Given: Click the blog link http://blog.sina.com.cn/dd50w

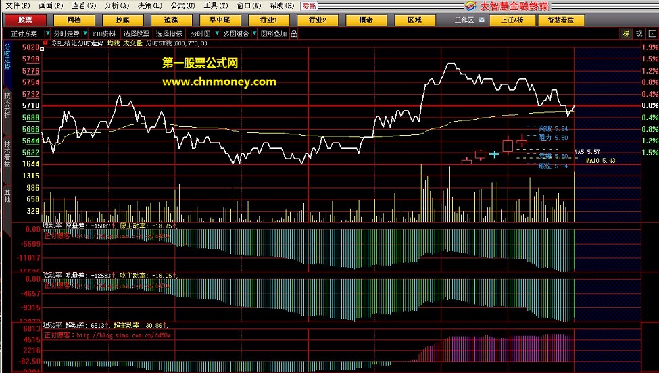Looking at the screenshot, I should 124,335.
